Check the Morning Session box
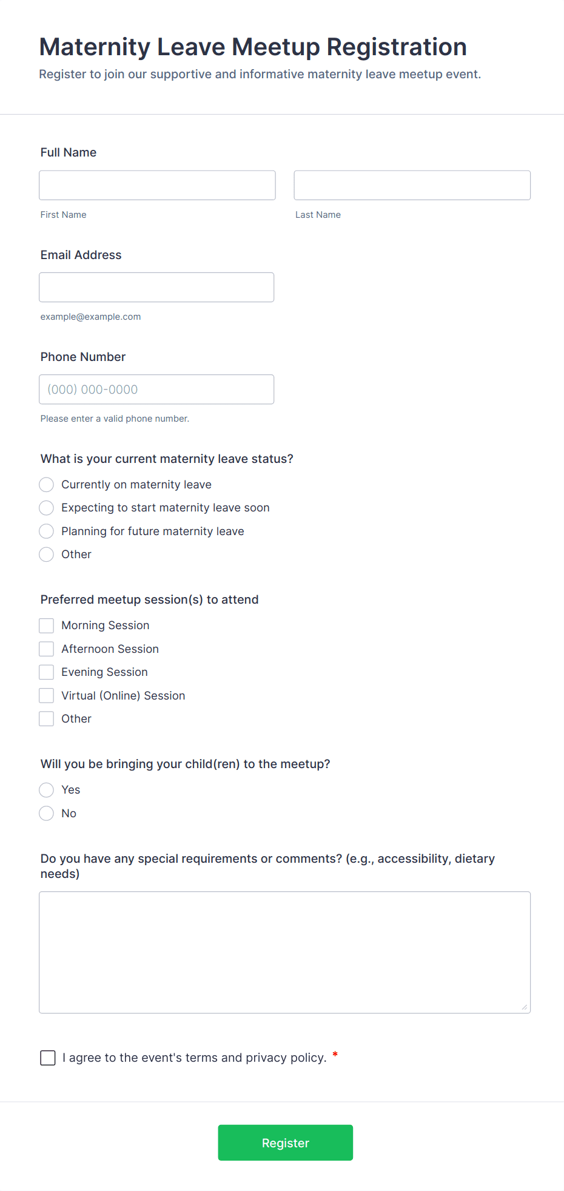The width and height of the screenshot is (564, 1191). (x=47, y=626)
